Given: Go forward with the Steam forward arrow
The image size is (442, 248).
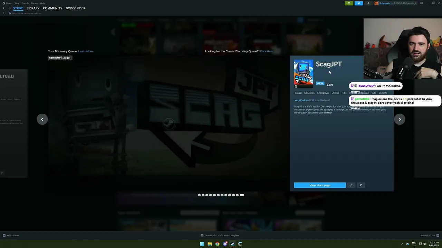Looking at the screenshot, I should click(x=9, y=8).
